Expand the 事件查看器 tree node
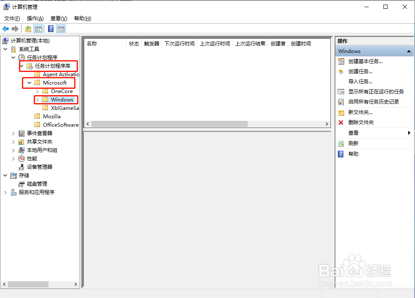The width and height of the screenshot is (415, 298). 13,133
